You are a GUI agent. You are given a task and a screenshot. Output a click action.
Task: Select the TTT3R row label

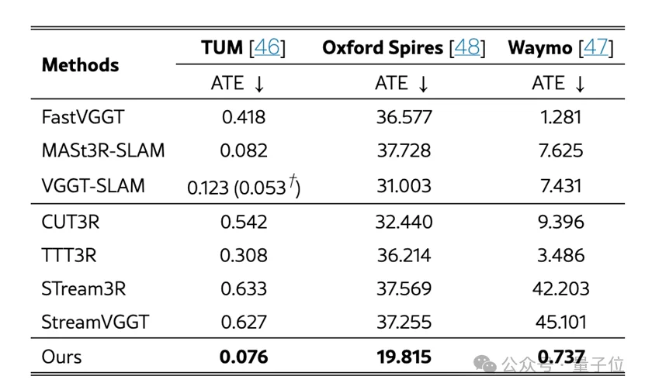pos(69,255)
